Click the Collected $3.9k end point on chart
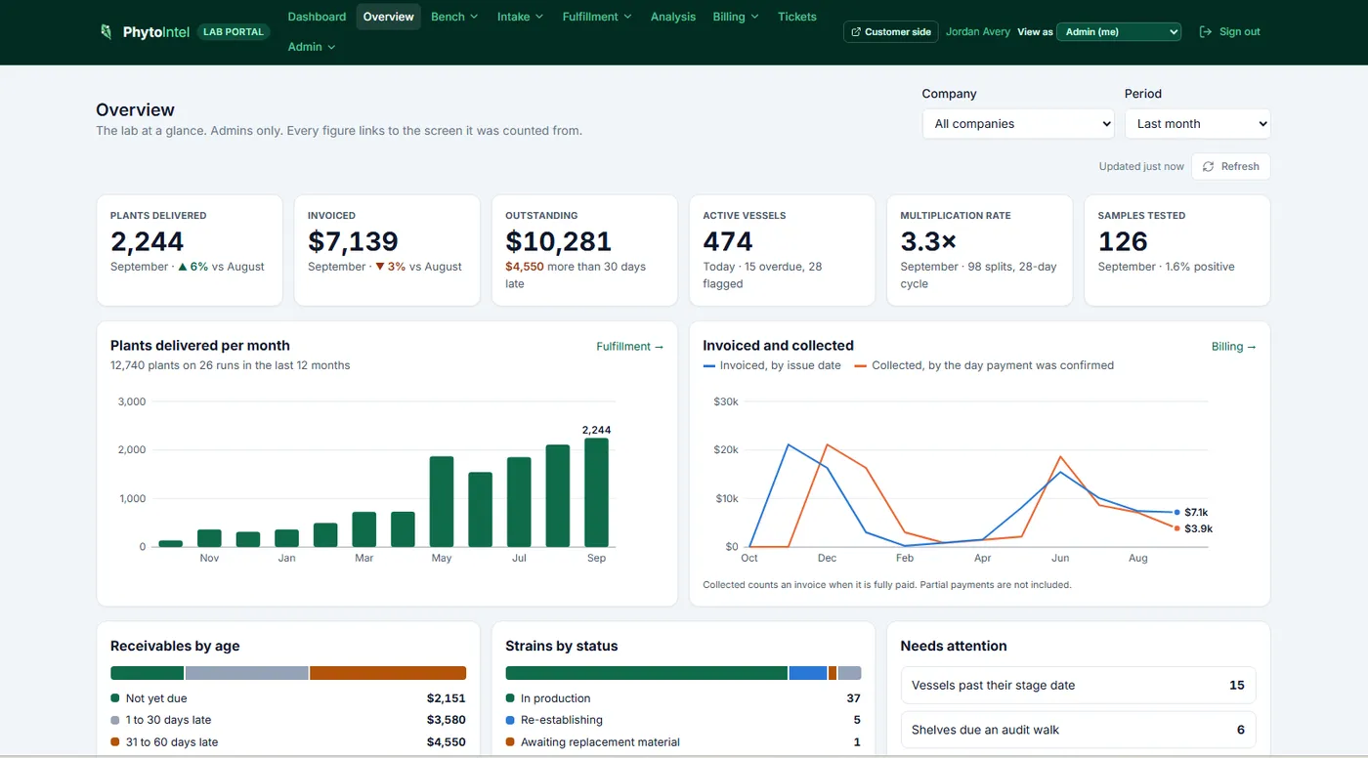Screen dimensions: 1368x758 (1177, 528)
